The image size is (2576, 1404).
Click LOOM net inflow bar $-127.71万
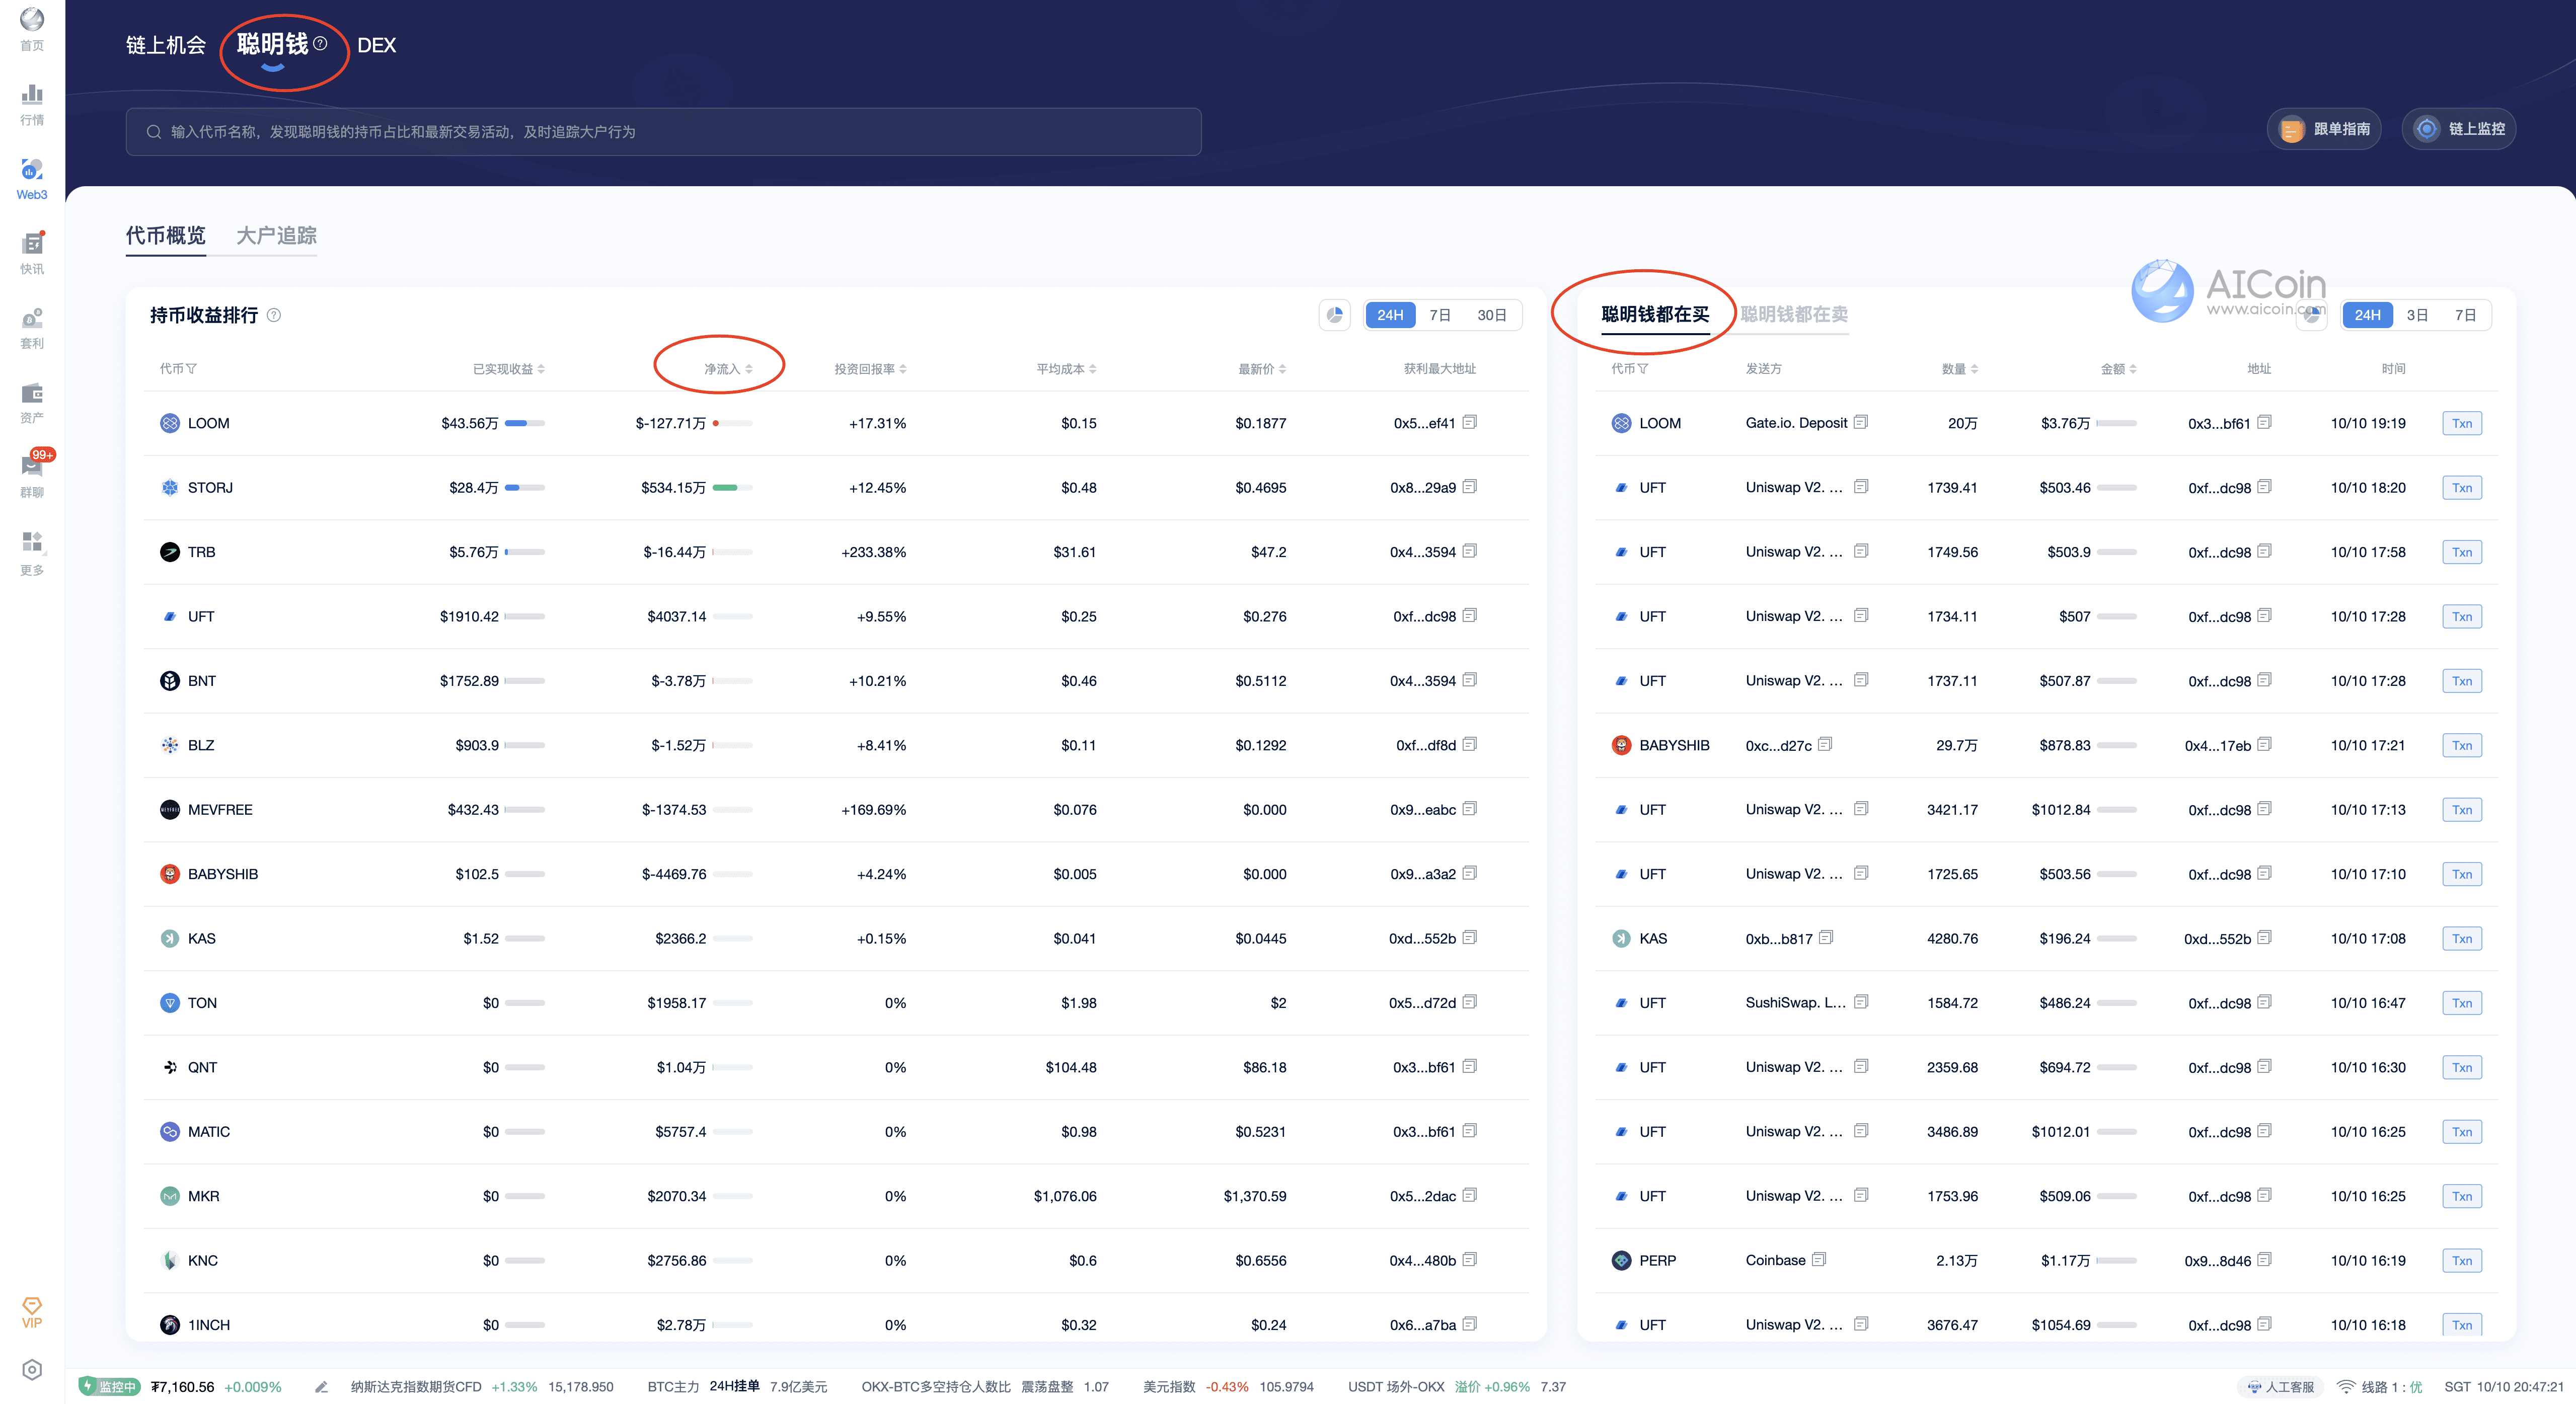point(732,423)
